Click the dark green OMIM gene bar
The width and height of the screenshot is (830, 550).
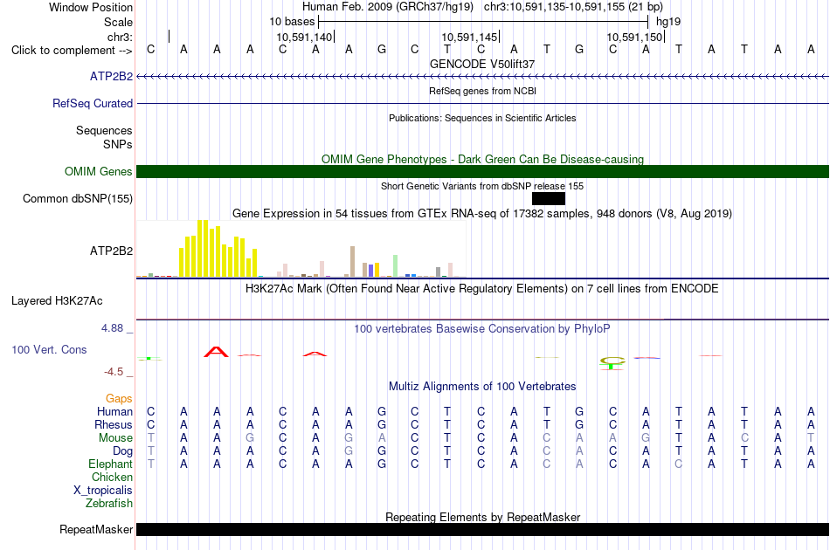pos(483,171)
